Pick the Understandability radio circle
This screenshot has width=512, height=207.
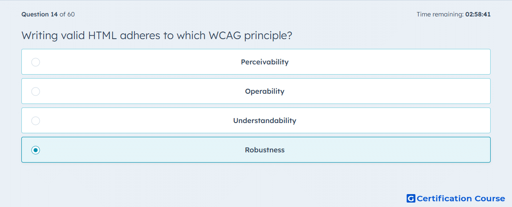tap(36, 121)
